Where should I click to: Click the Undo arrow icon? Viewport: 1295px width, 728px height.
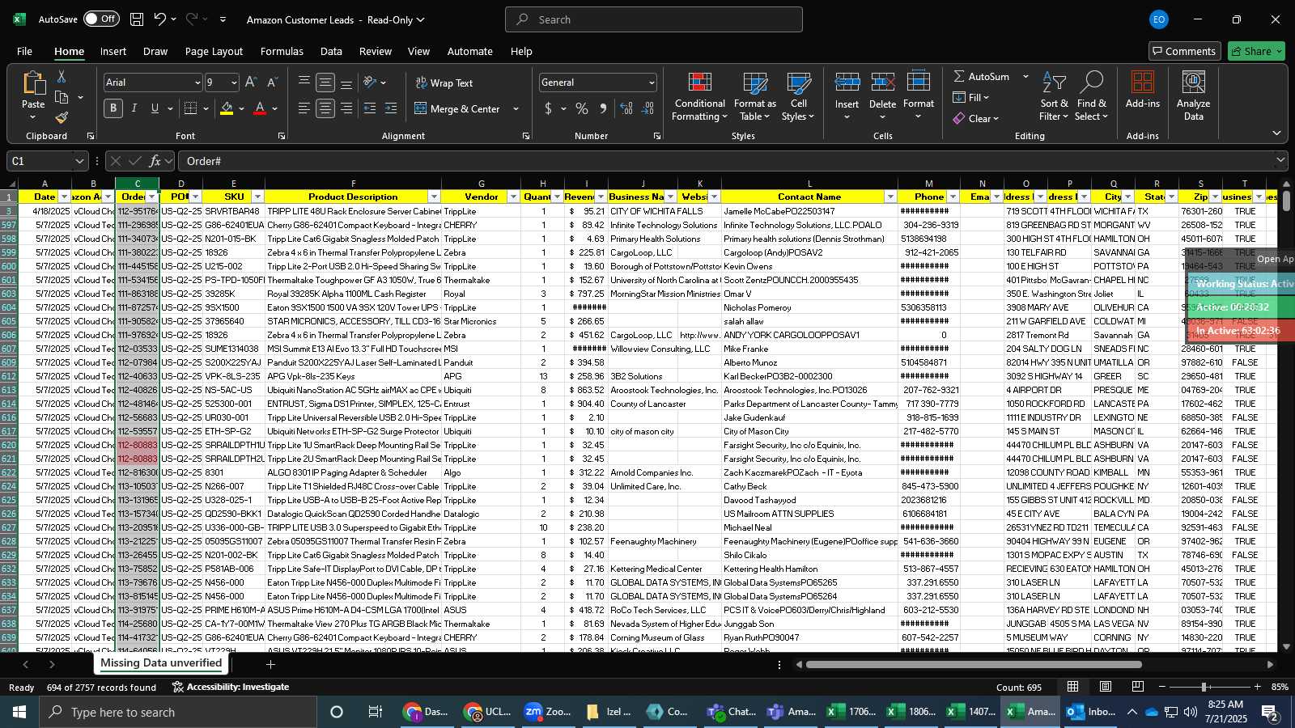point(160,19)
